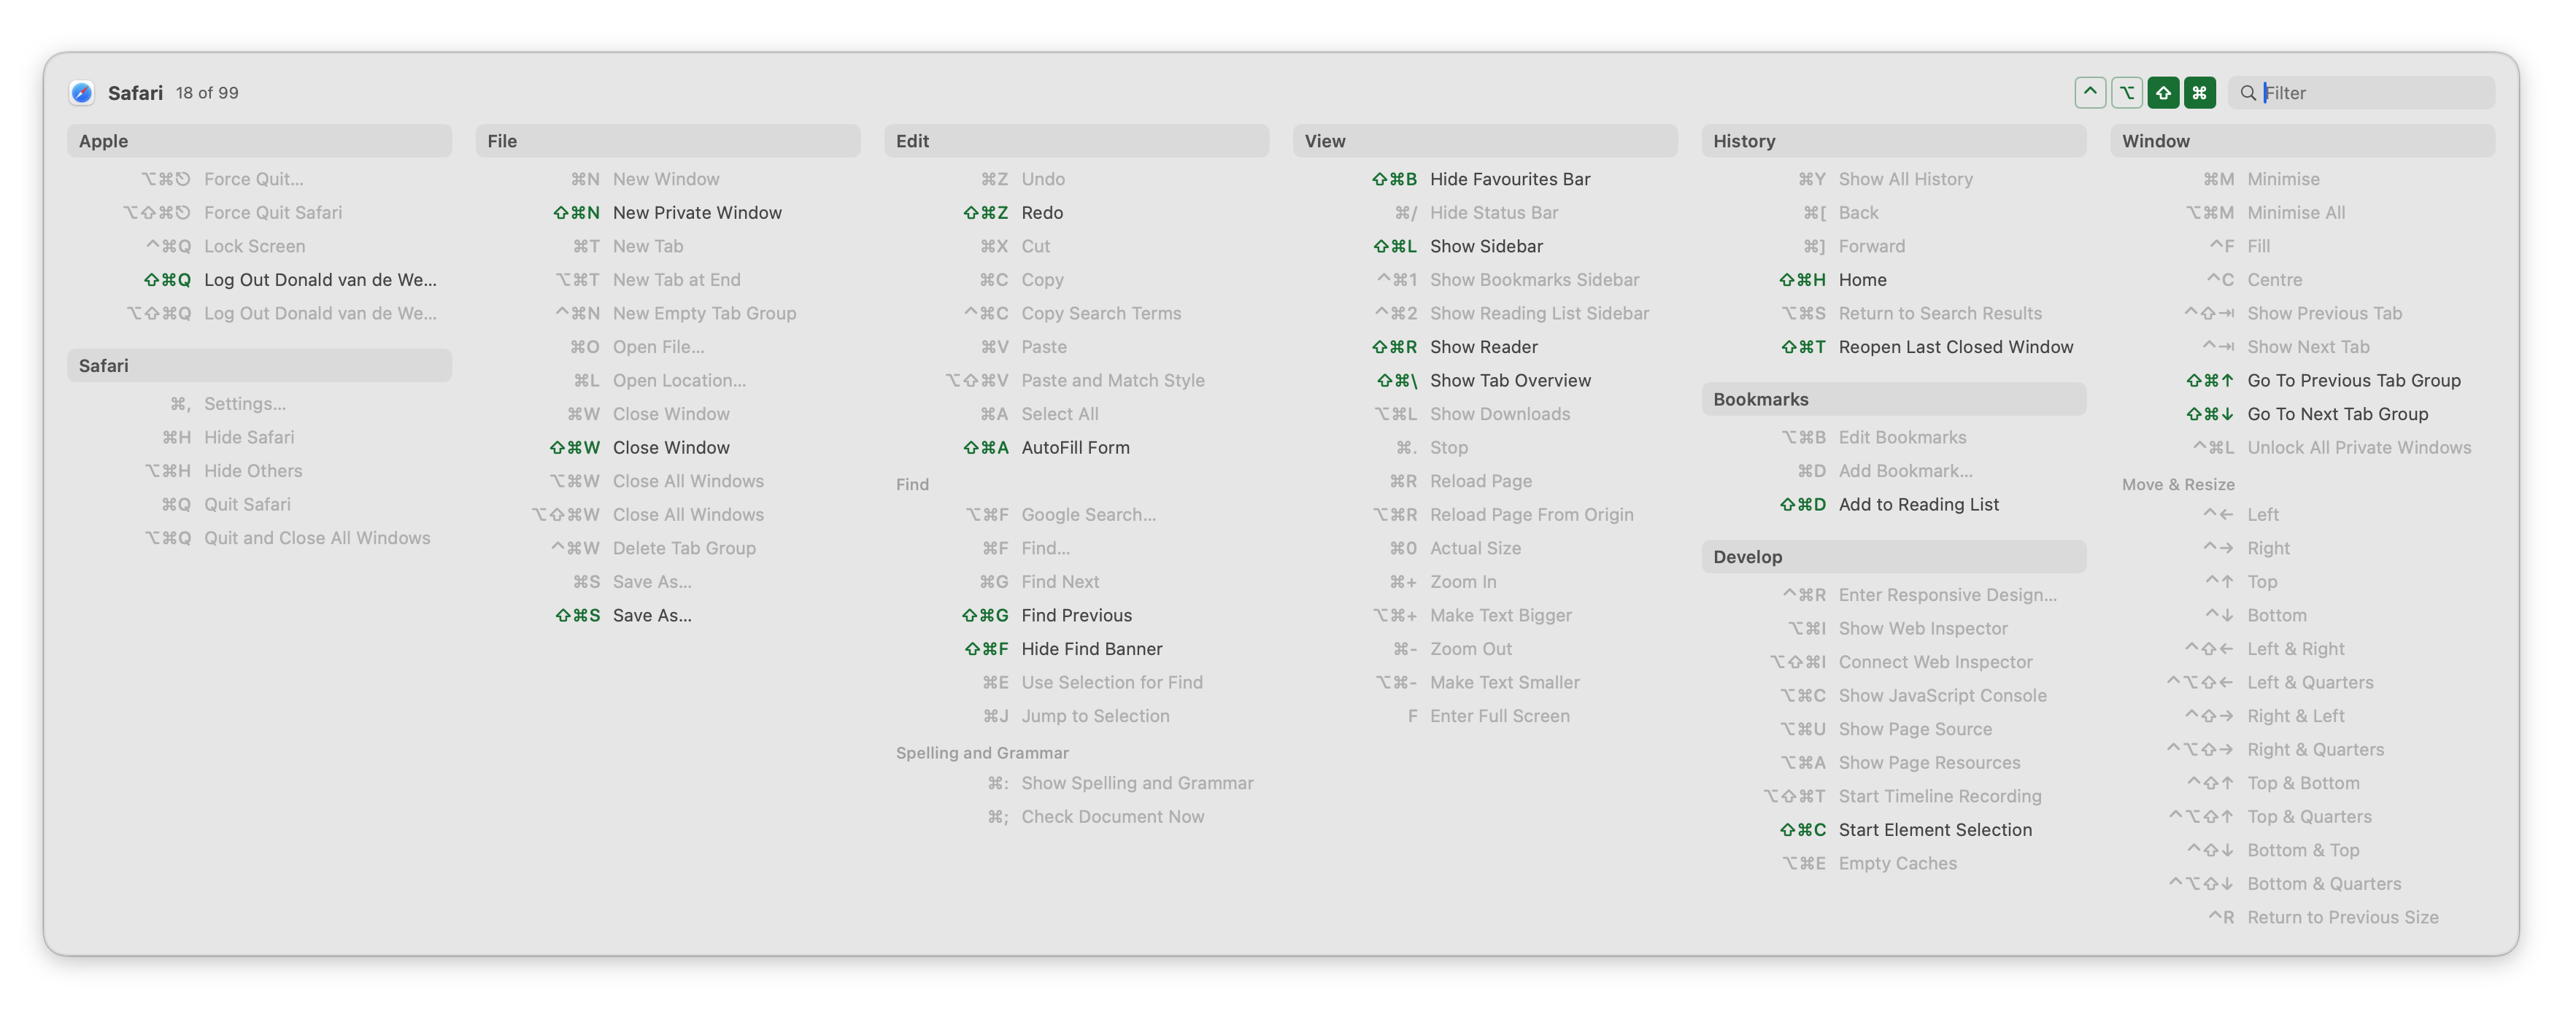
Task: Select the Edit menu heading
Action: [x=1076, y=141]
